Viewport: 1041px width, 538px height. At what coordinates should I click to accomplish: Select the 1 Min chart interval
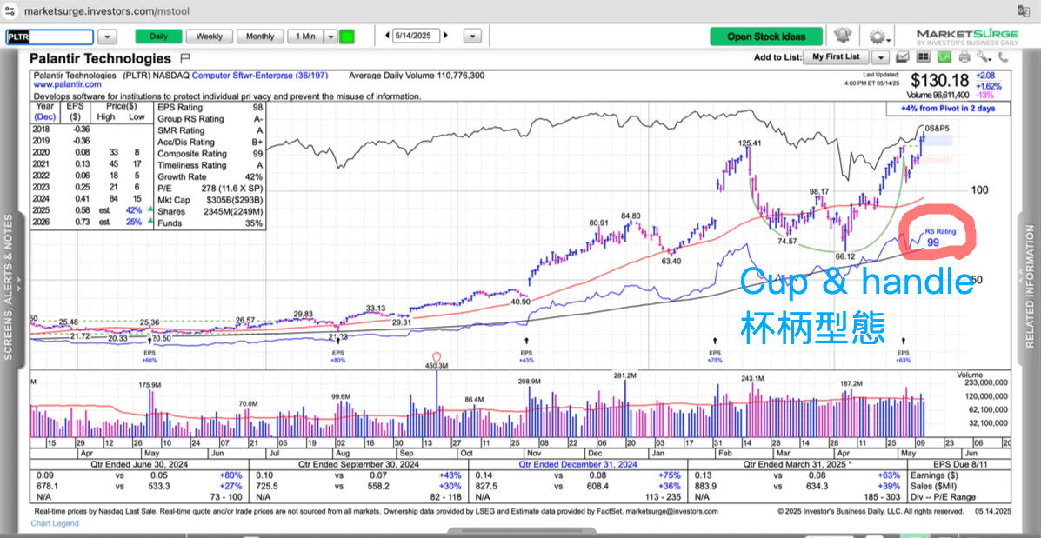tap(305, 37)
